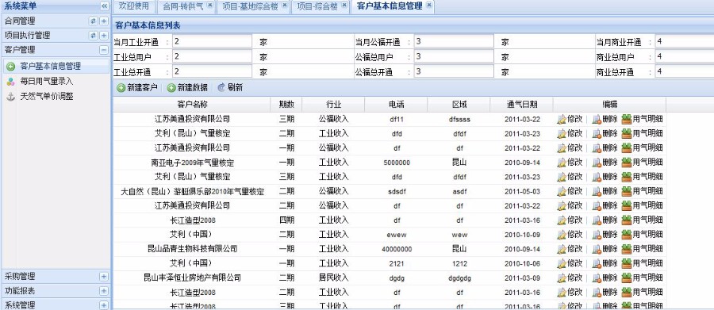Sort by 区域 column header
This screenshot has height=310, width=714.
[459, 105]
